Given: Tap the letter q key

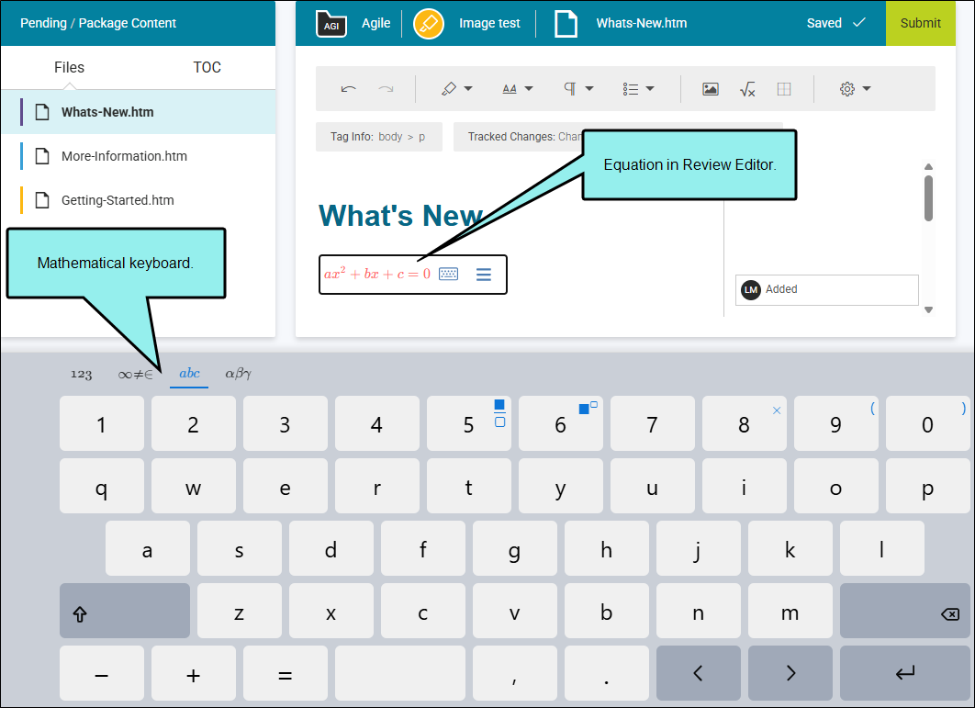Looking at the screenshot, I should point(101,486).
